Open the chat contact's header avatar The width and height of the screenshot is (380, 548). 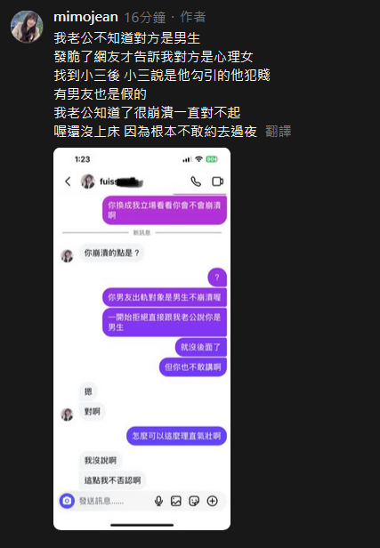[x=88, y=181]
